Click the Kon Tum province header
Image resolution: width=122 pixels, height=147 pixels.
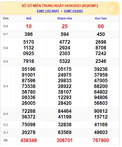pyautogui.click(x=101, y=18)
